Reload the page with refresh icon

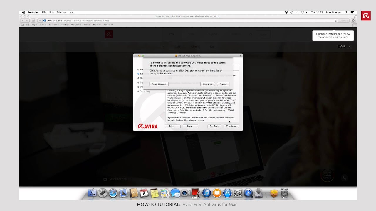[x=336, y=21]
